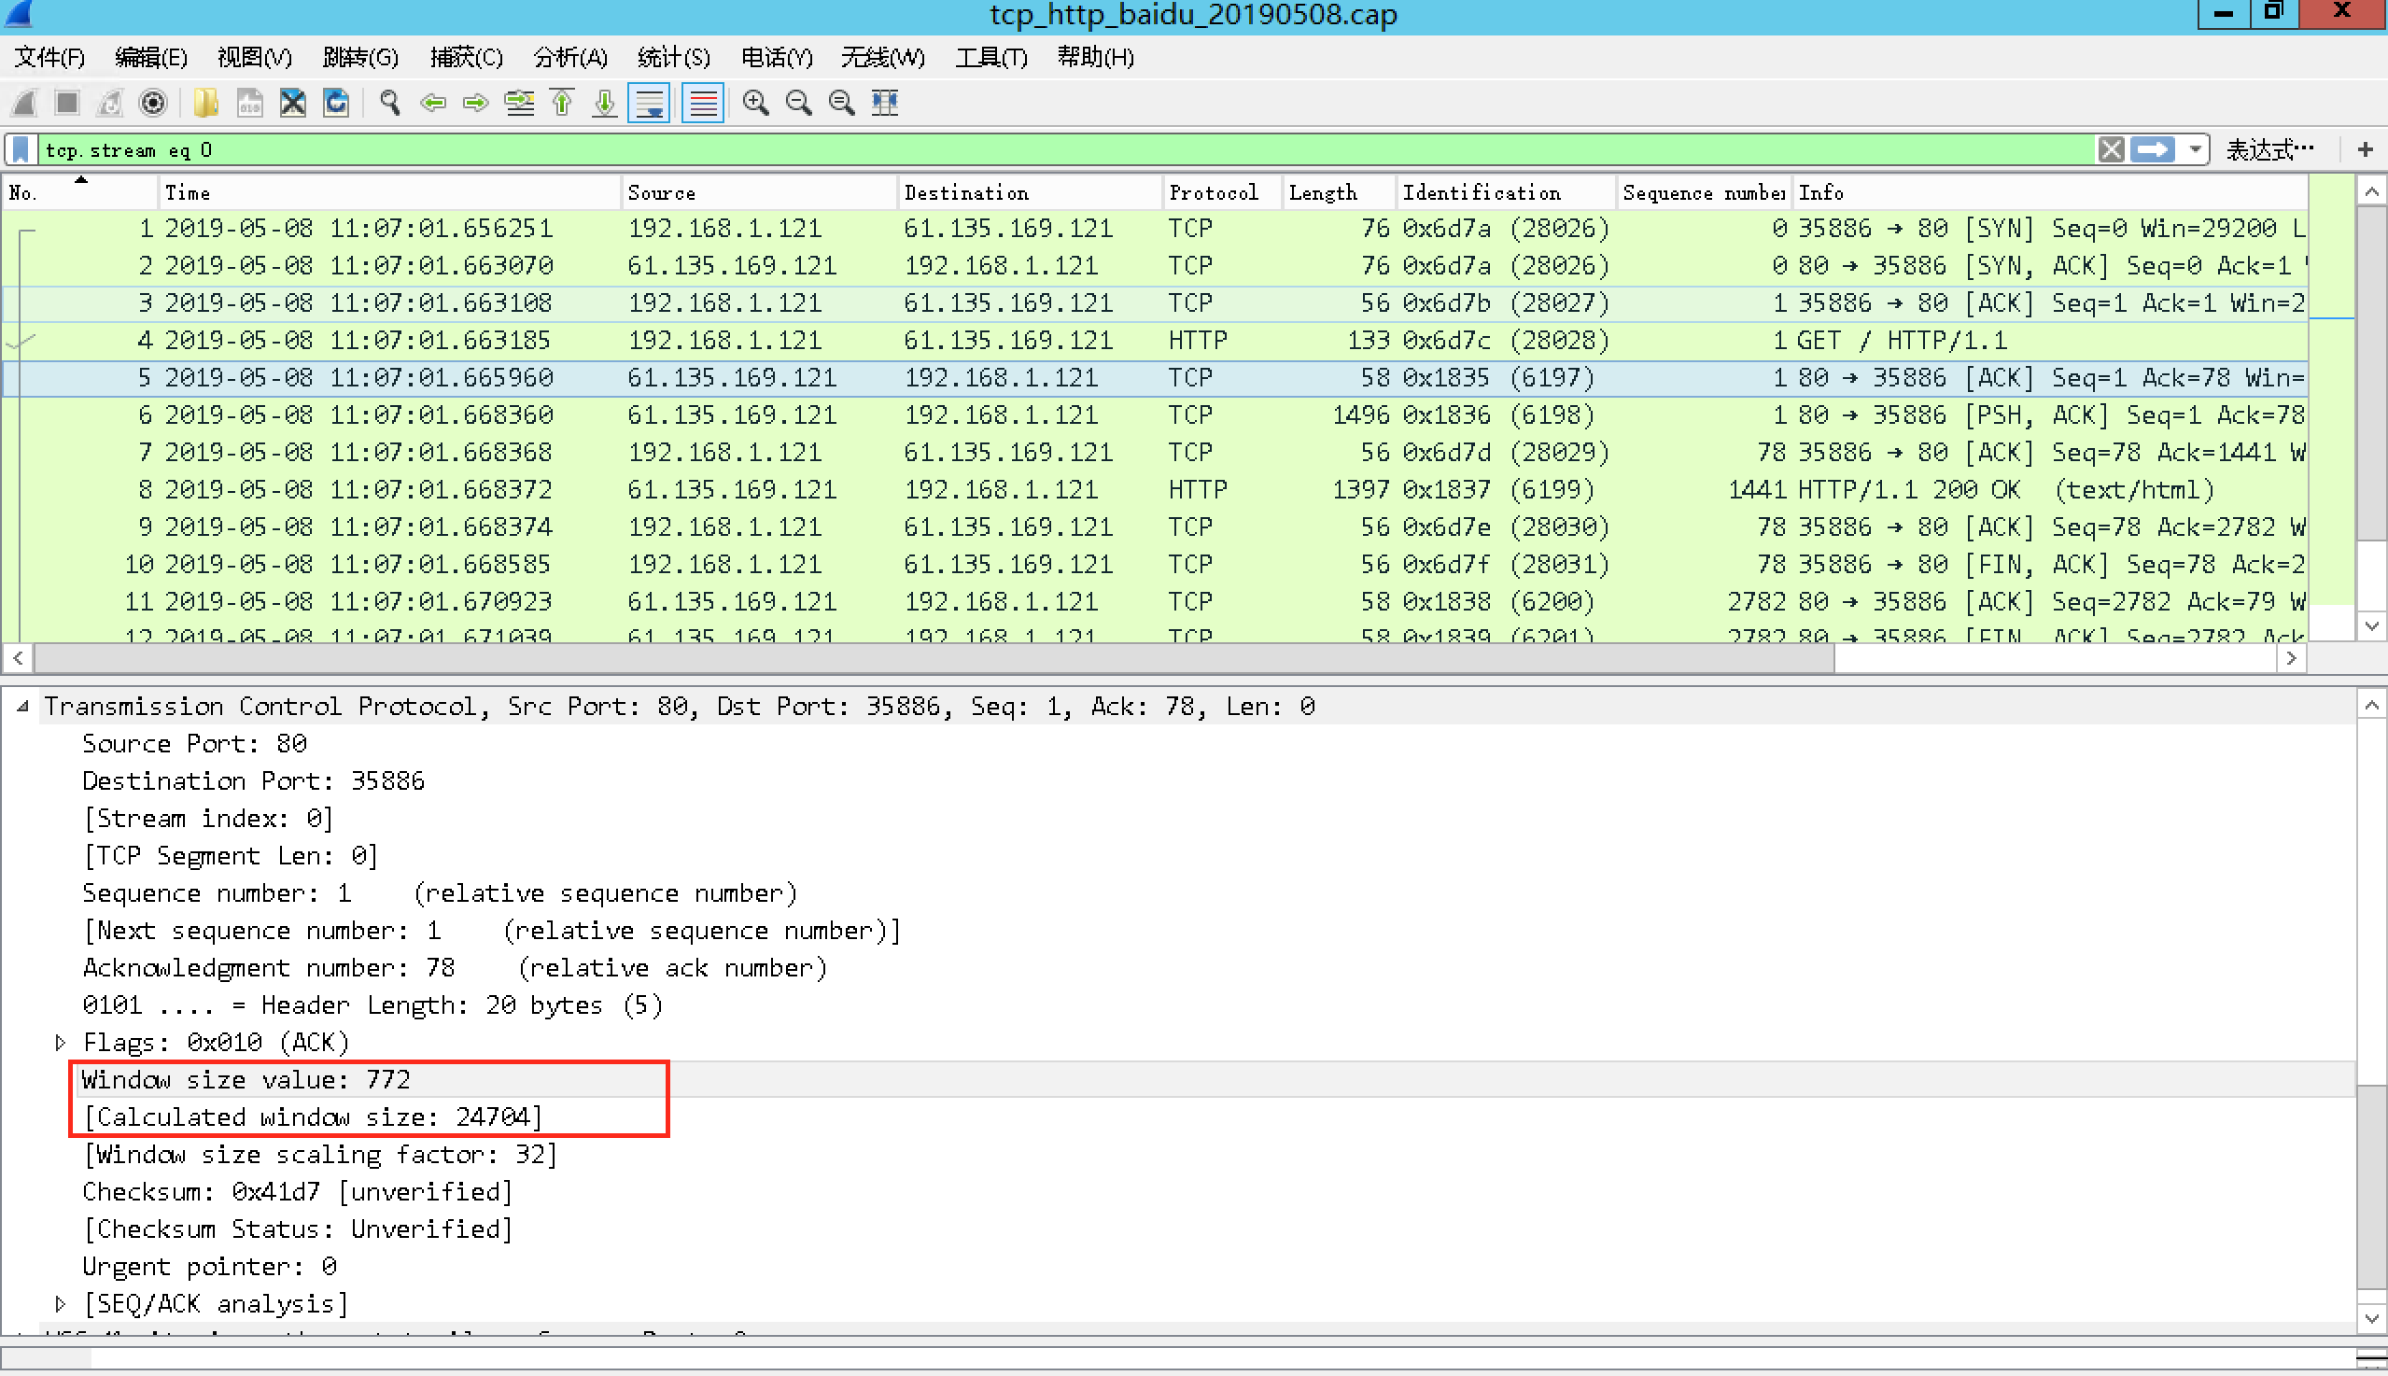Viewport: 2388px width, 1376px height.
Task: Open saved display filter bookmarks
Action: click(19, 148)
